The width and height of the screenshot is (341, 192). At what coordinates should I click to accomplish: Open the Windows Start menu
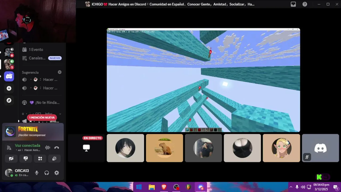pyautogui.click(x=139, y=187)
